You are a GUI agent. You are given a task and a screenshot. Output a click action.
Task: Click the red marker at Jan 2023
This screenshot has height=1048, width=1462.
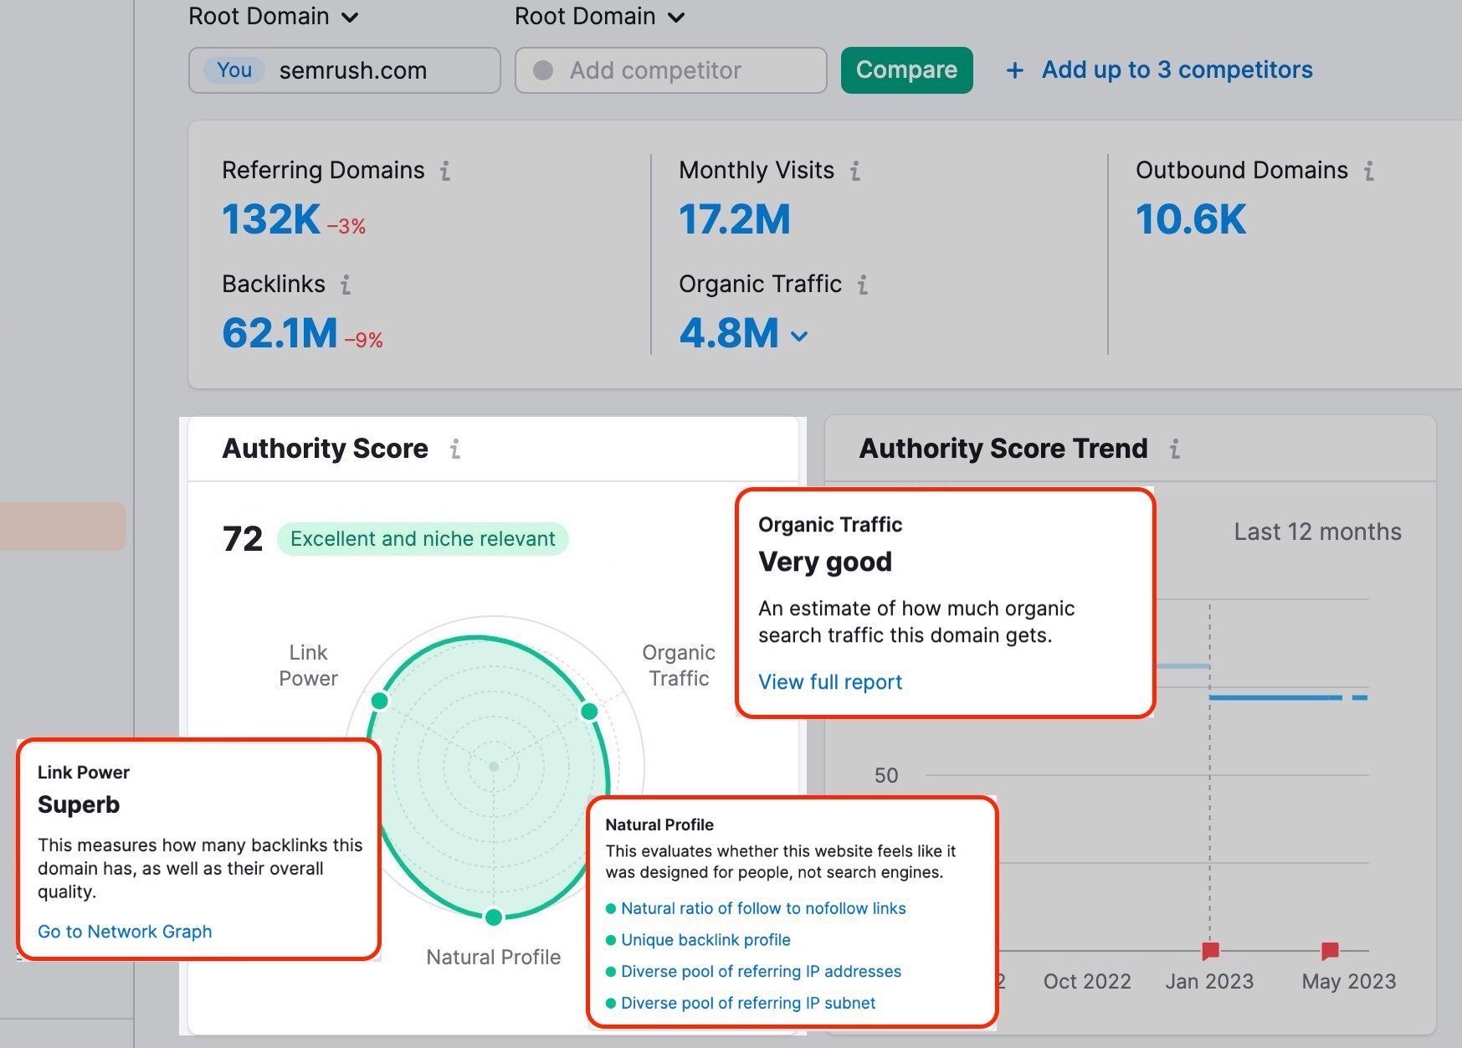click(1209, 950)
